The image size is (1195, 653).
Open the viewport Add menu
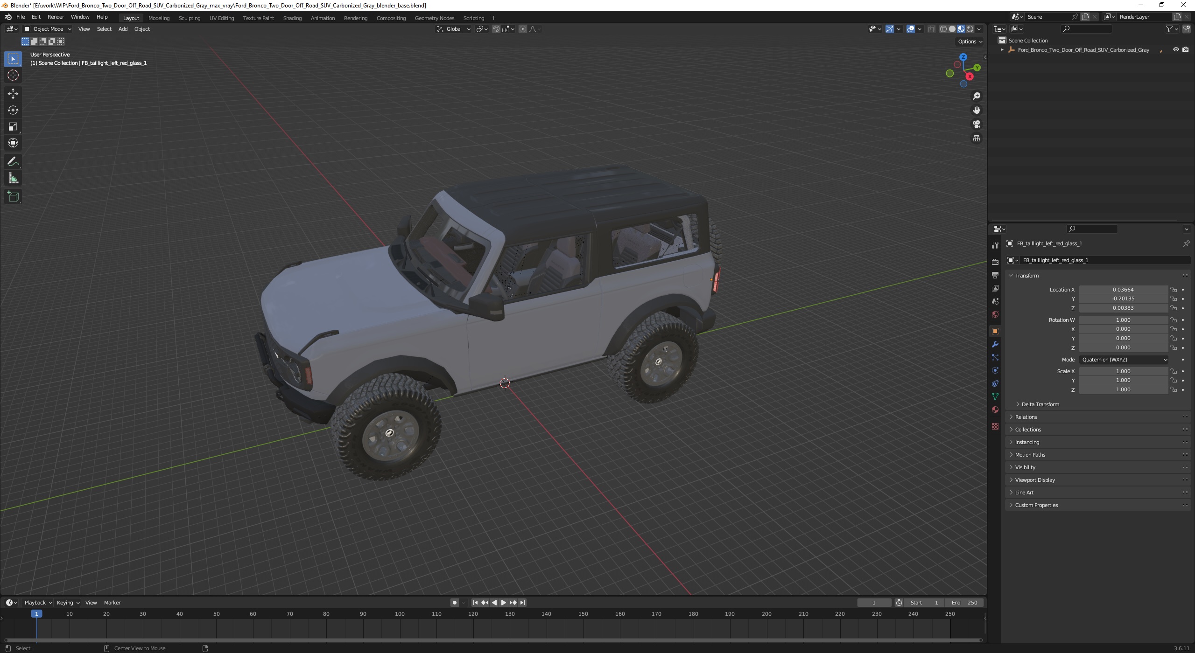(123, 29)
